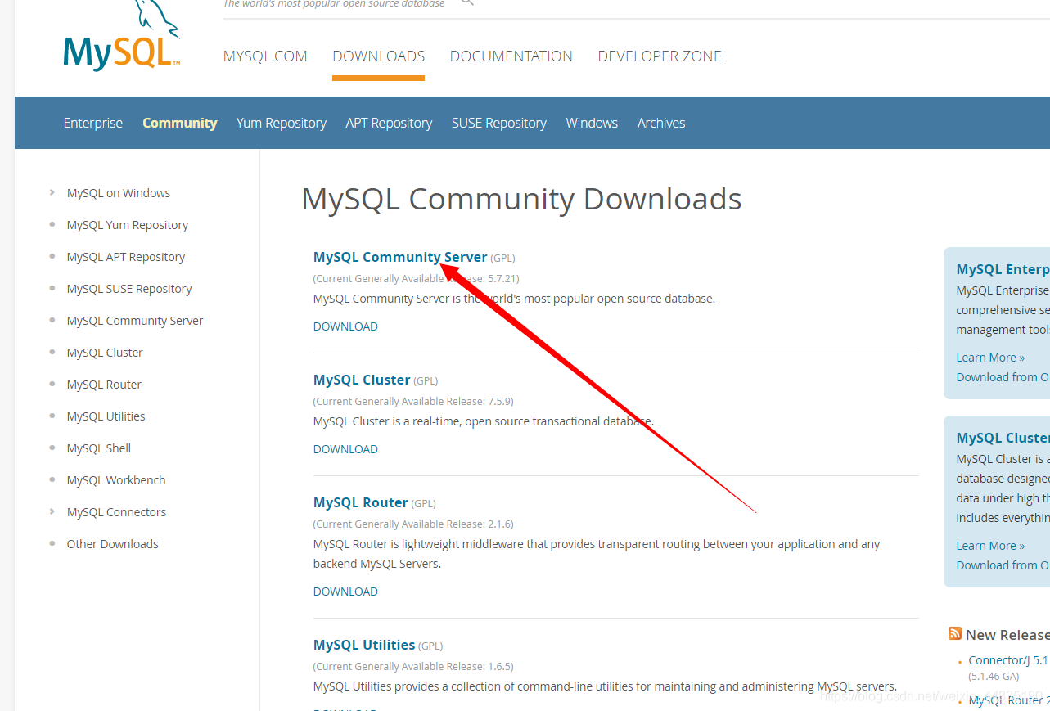
Task: Open SUSE Repository in blue bar
Action: (499, 123)
